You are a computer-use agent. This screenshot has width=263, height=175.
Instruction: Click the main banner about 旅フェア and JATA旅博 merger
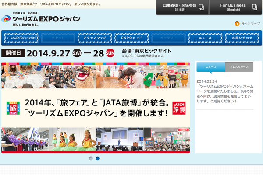(96, 108)
